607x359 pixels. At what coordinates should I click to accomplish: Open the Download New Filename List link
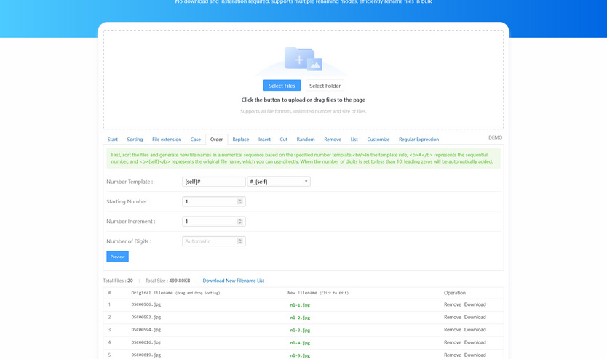(x=233, y=281)
